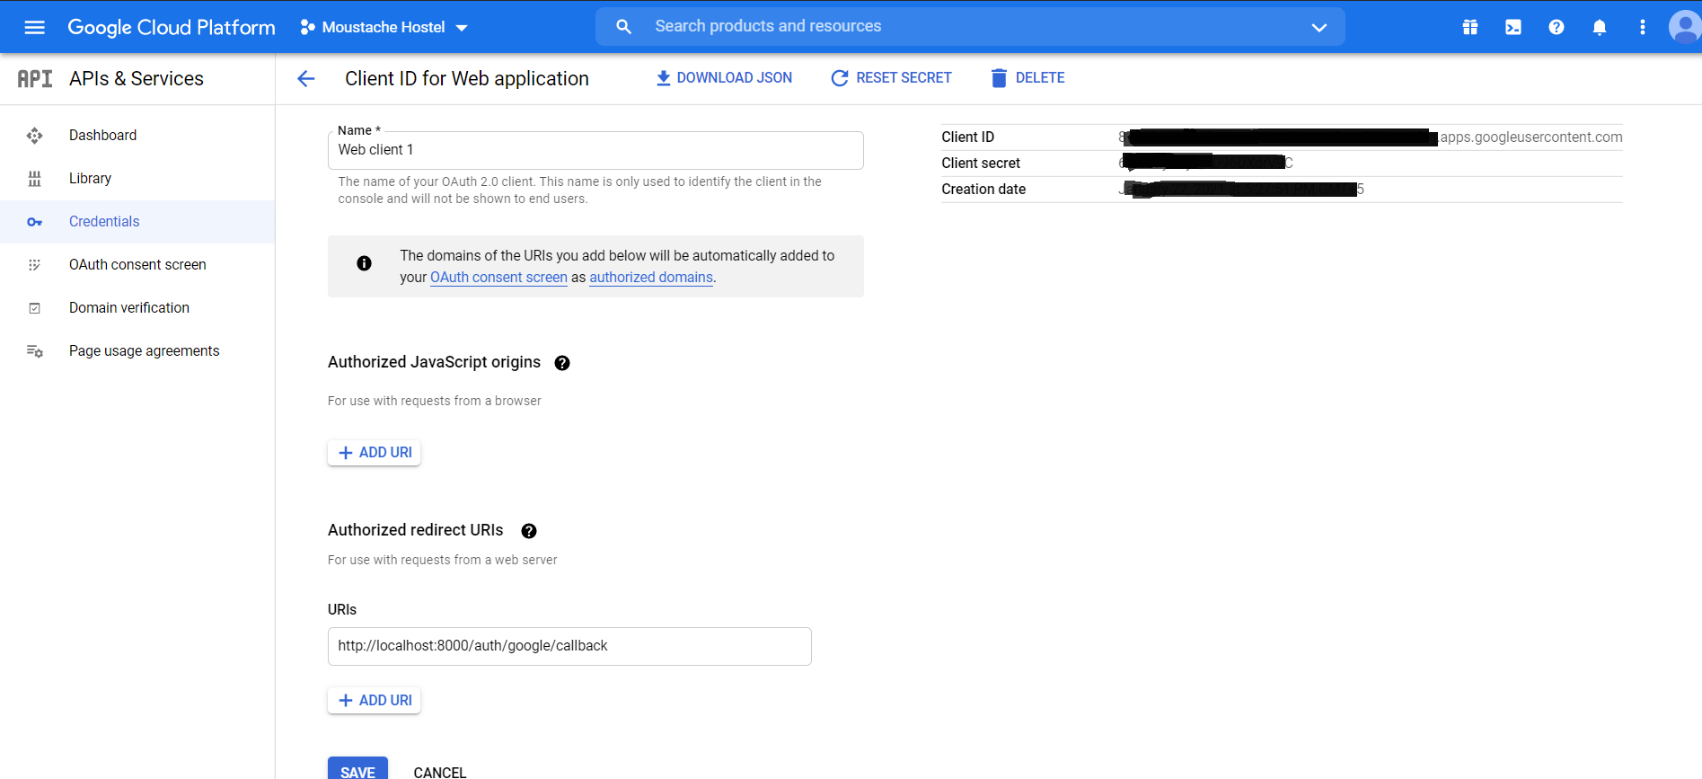The width and height of the screenshot is (1702, 779).
Task: Click the OAuth consent screen icon
Action: pos(35,265)
